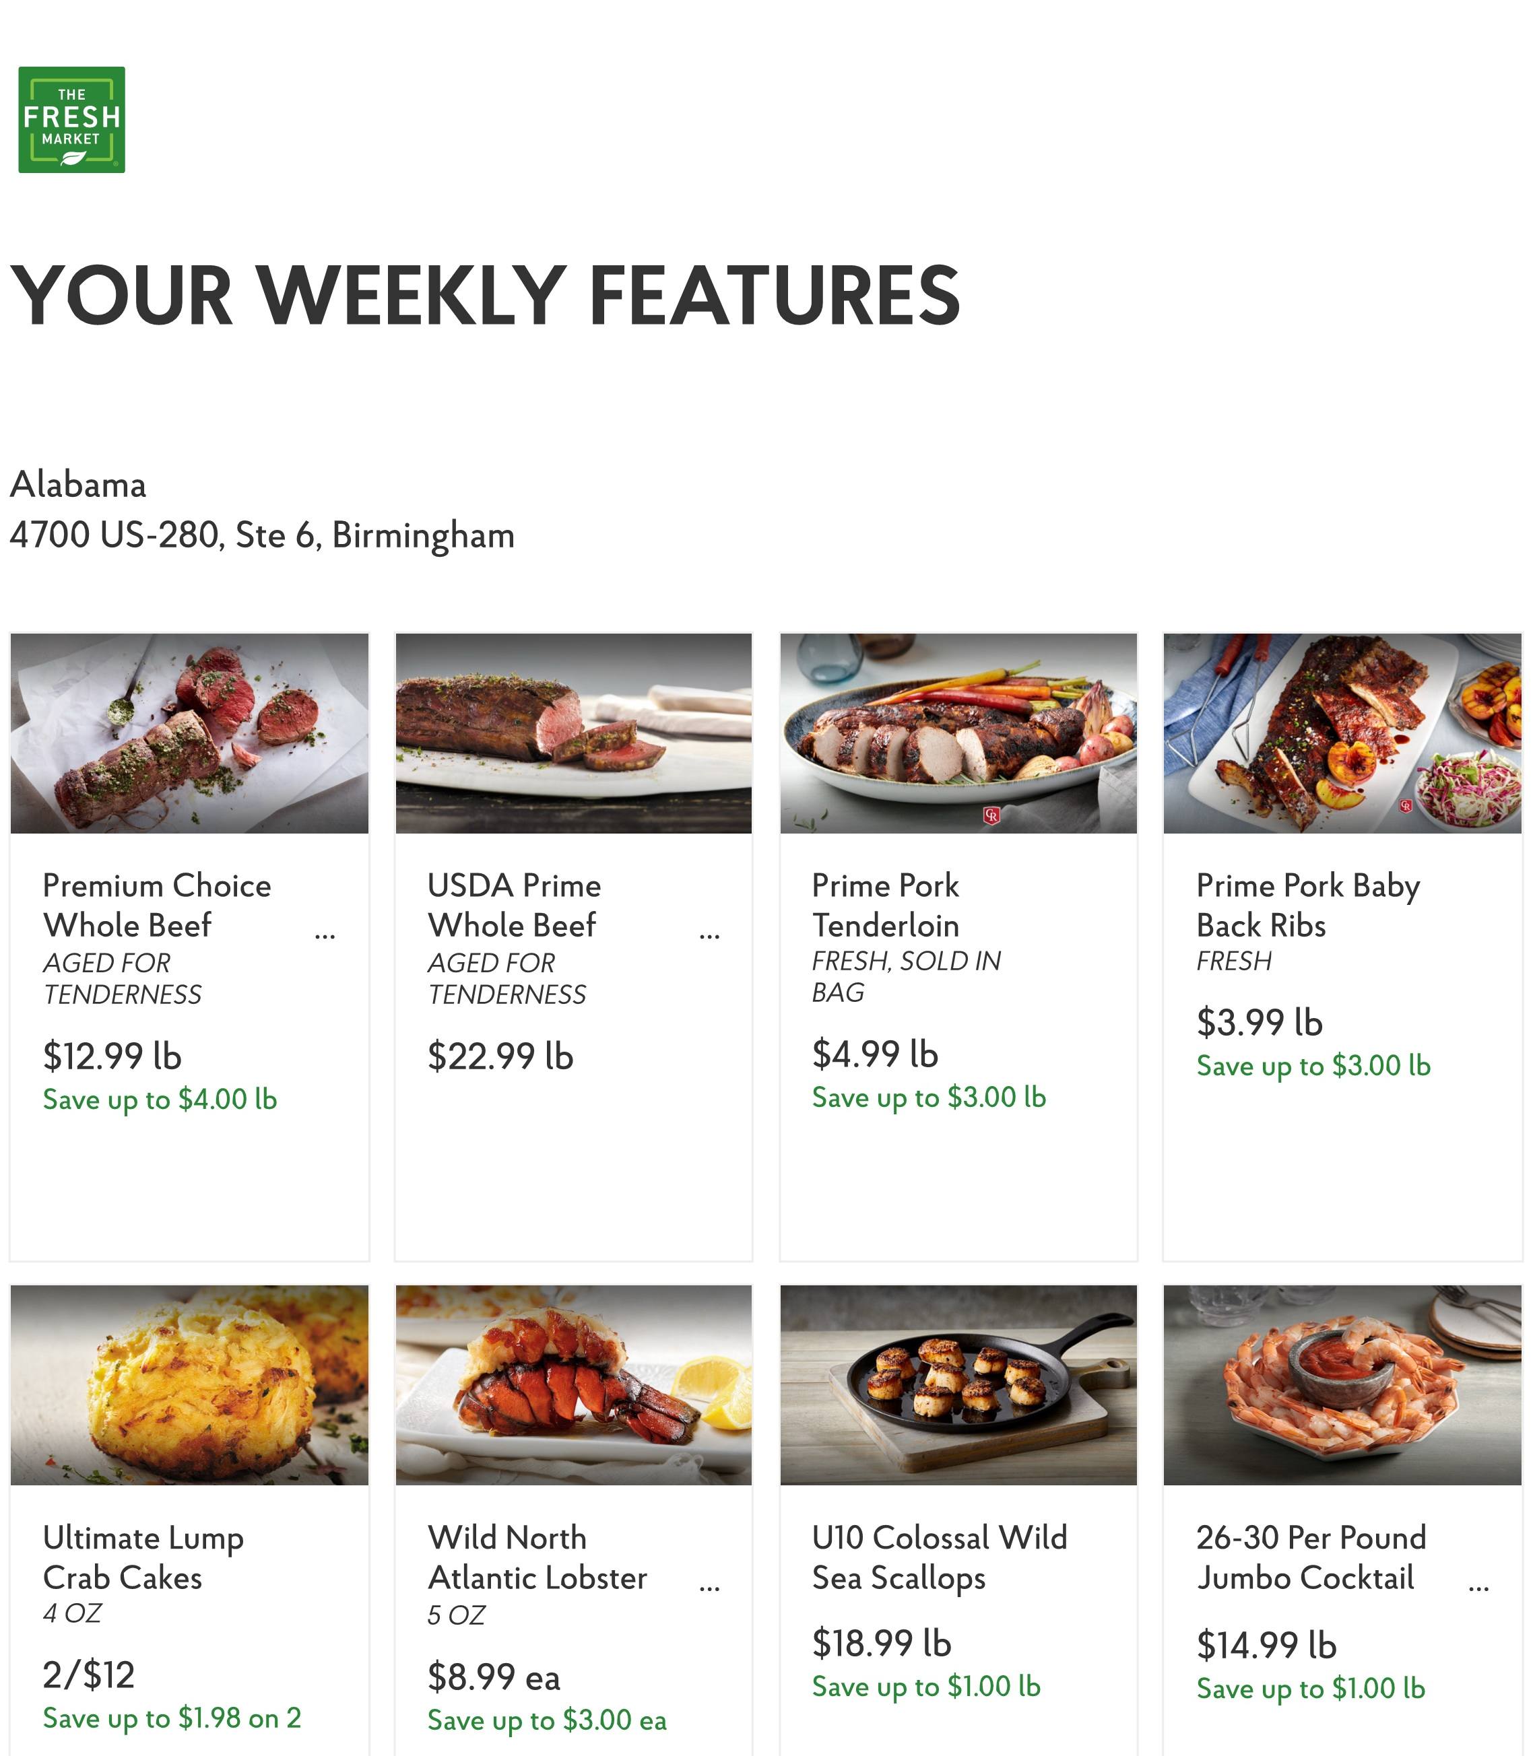Select Prime Pork Baby Back Ribs title
1533x1756 pixels.
(x=1307, y=905)
